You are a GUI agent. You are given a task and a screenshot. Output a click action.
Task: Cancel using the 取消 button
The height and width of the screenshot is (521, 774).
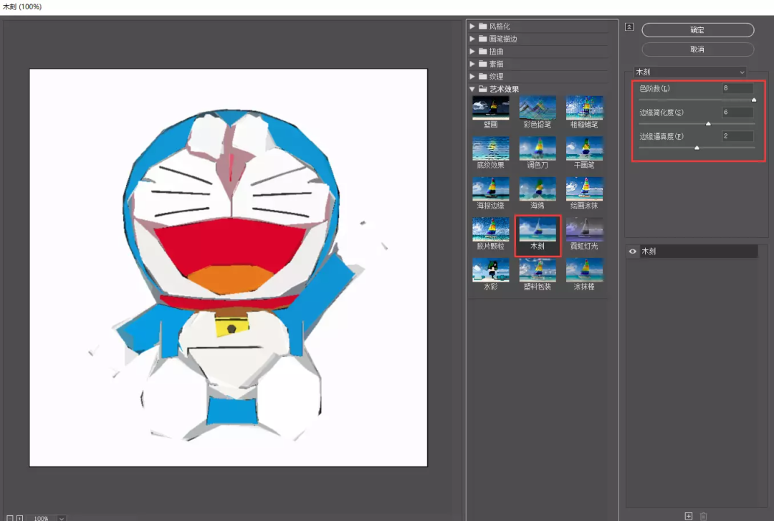[697, 49]
